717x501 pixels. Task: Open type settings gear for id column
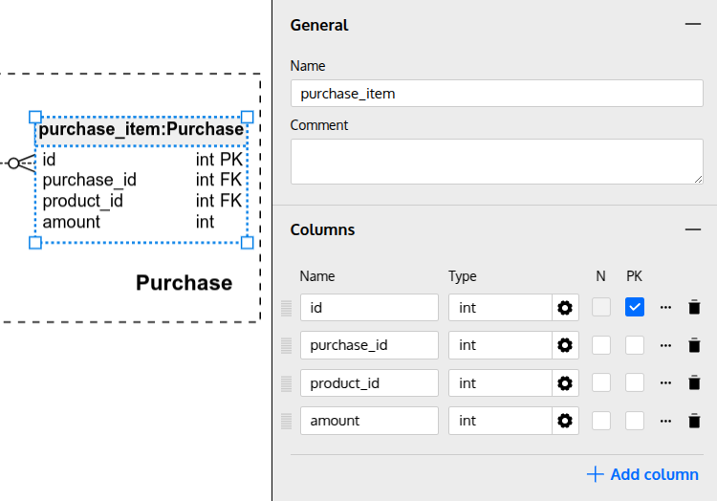click(565, 307)
